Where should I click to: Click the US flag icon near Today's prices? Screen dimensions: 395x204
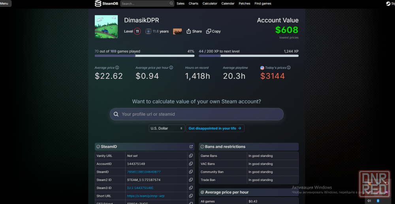point(262,68)
